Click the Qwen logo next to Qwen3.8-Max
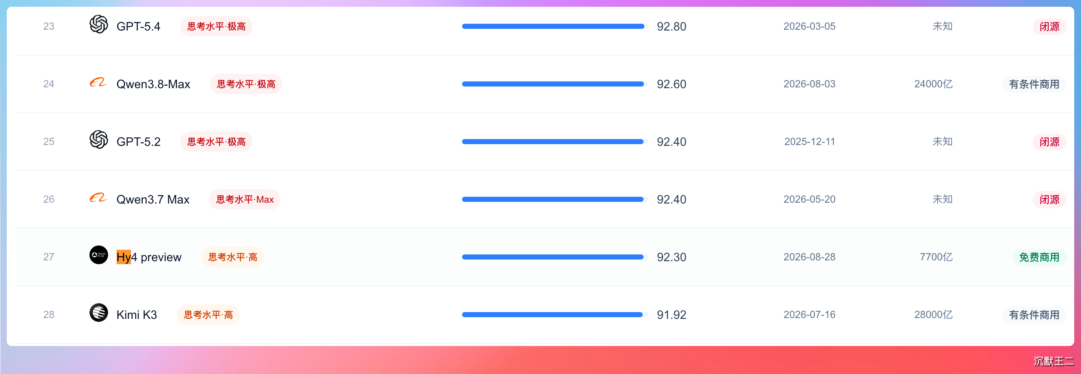Viewport: 1081px width, 374px height. (x=99, y=82)
